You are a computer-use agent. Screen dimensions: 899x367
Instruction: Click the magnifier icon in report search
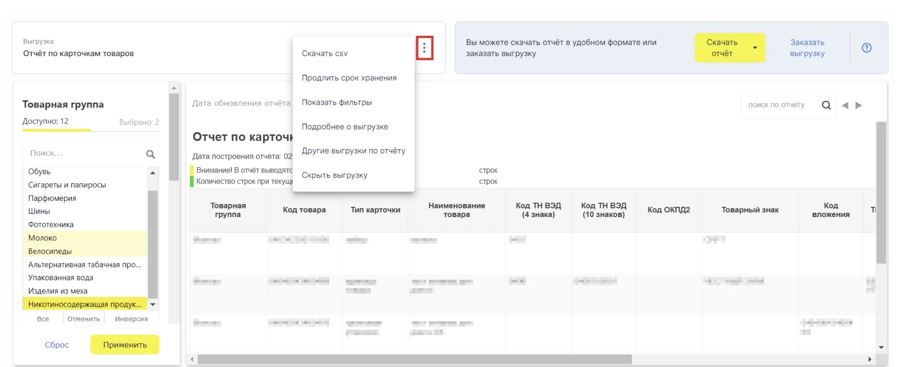pyautogui.click(x=826, y=105)
